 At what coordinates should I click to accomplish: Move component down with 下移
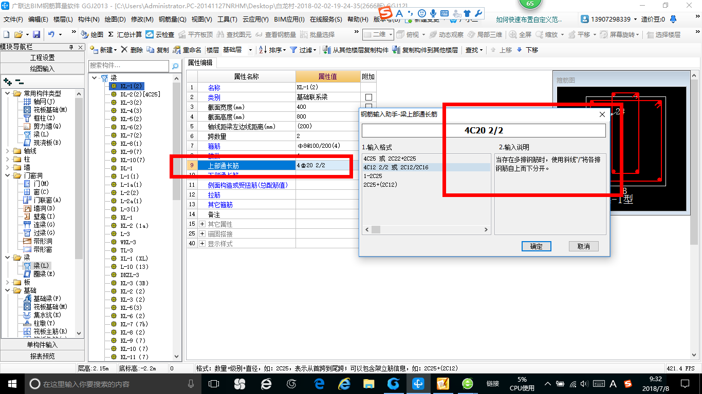[x=527, y=50]
